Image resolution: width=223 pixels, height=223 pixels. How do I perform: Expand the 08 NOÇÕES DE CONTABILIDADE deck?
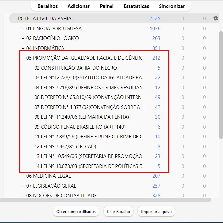[x=23, y=196]
